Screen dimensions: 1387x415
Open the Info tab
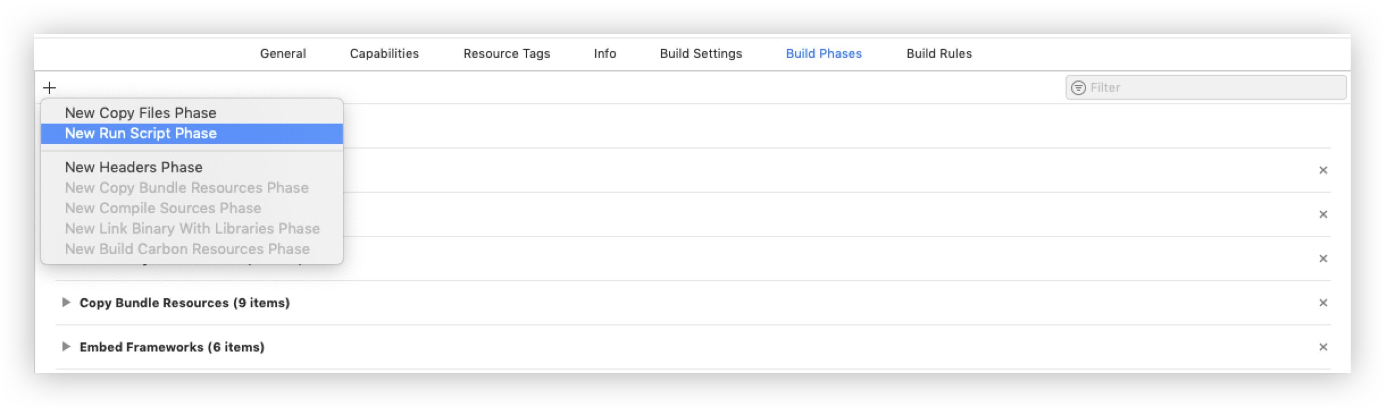pos(605,53)
